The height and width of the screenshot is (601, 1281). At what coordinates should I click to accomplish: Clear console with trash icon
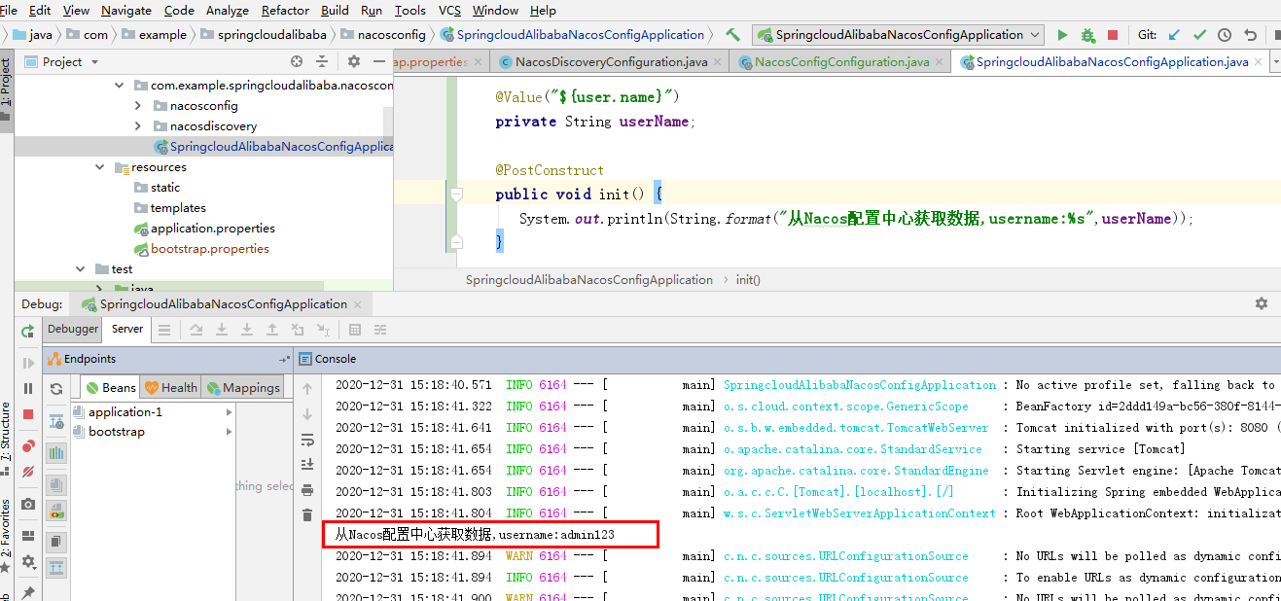pos(308,514)
